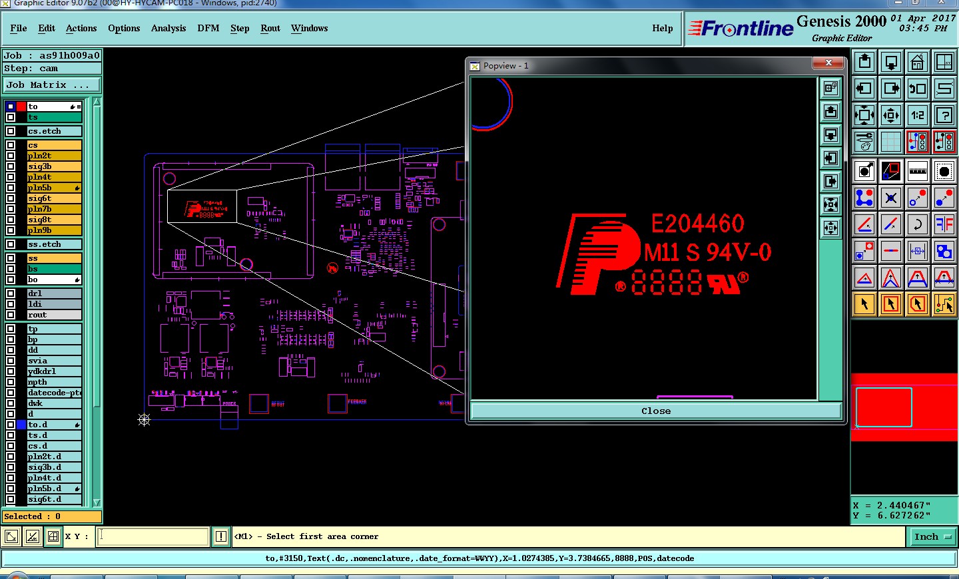Click the red overview thumbnail panel
Viewport: 959px width, 579px height.
904,407
